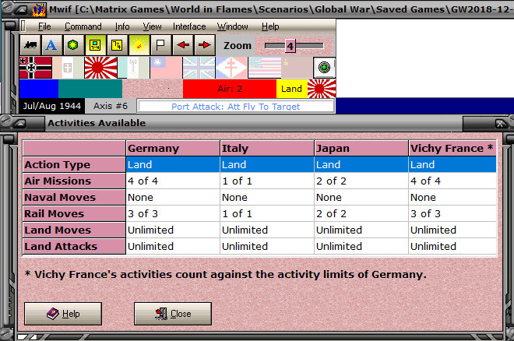Open the Help menu in menu bar

[x=270, y=26]
